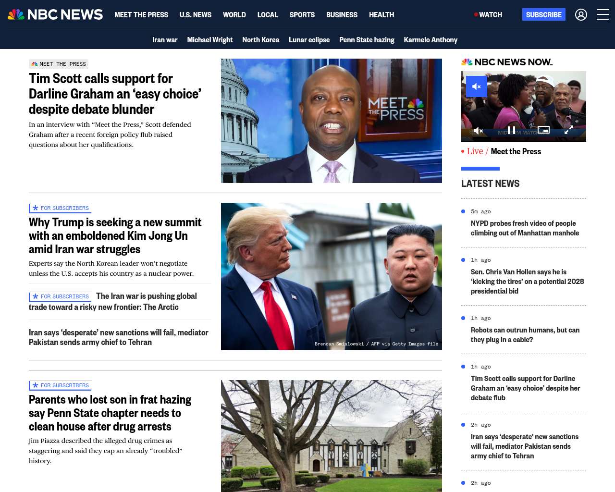Enable picture-in-picture for the live video
This screenshot has width=615, height=492.
click(543, 130)
